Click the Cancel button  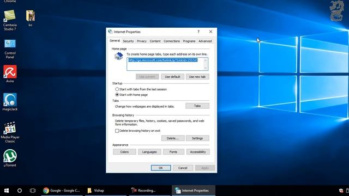pos(183,168)
